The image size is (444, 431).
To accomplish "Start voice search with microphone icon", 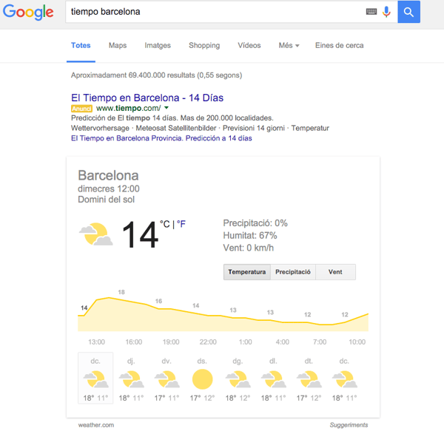I will pyautogui.click(x=386, y=12).
